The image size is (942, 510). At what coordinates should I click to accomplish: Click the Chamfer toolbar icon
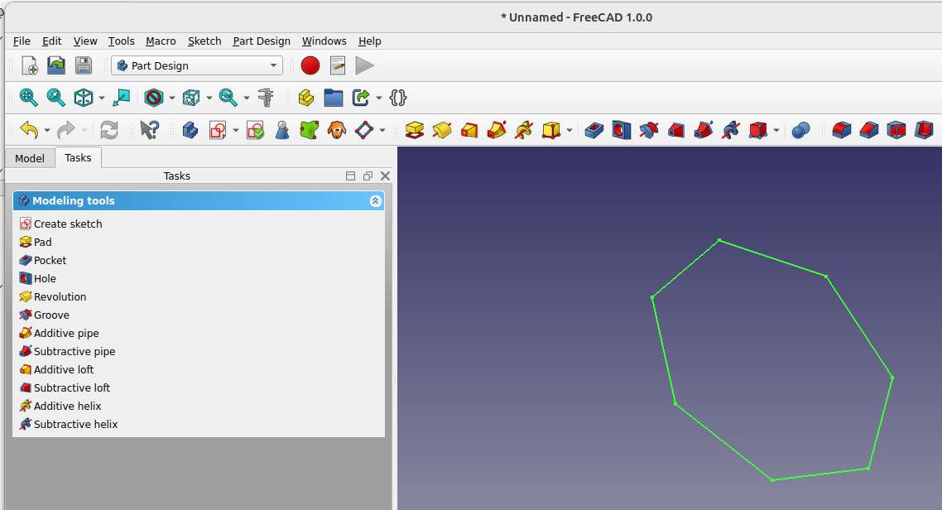[869, 130]
